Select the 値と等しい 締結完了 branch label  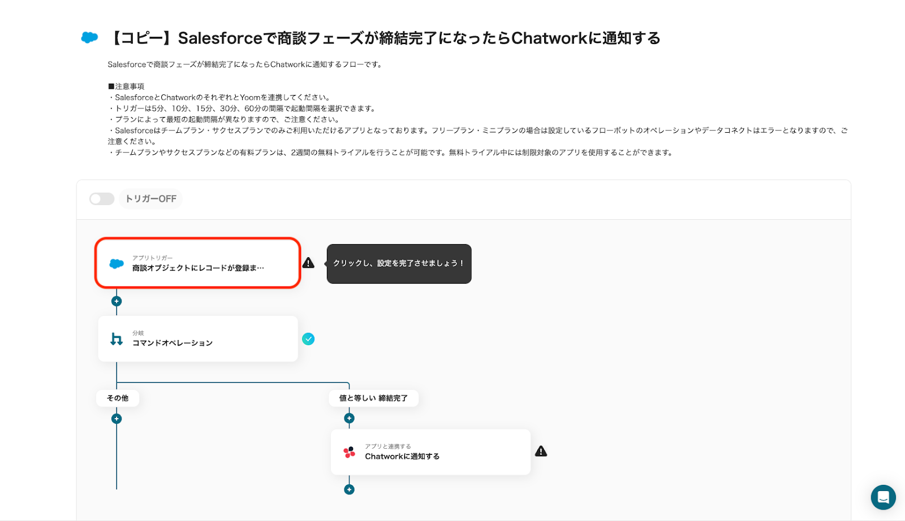click(373, 398)
